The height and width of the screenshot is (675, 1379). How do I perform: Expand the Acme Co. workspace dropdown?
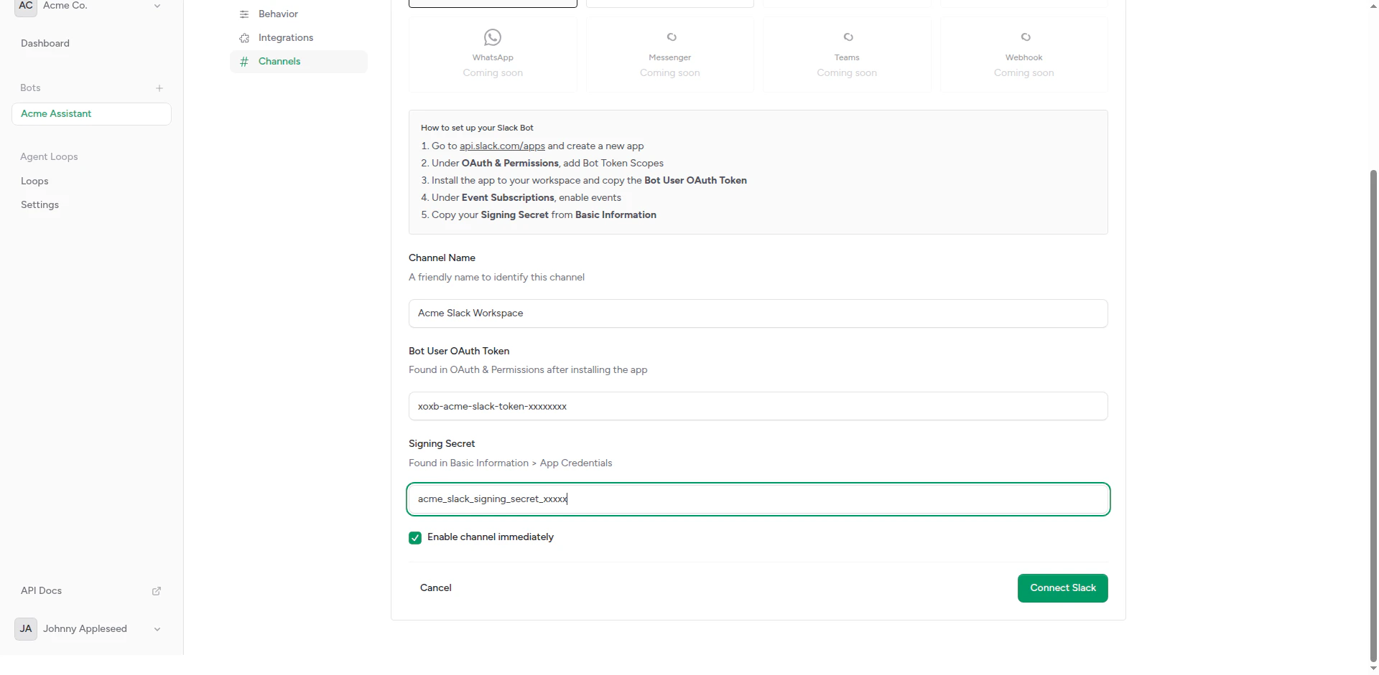[157, 6]
